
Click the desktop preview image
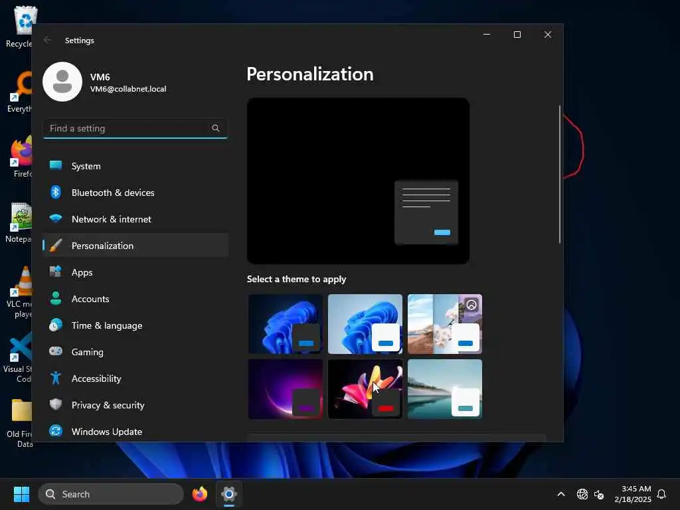(358, 181)
